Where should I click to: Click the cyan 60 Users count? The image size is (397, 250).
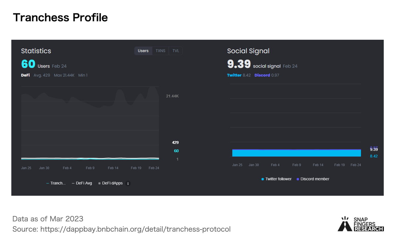28,64
